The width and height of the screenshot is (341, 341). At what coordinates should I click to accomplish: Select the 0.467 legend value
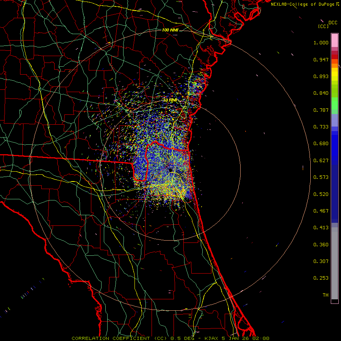click(x=321, y=211)
